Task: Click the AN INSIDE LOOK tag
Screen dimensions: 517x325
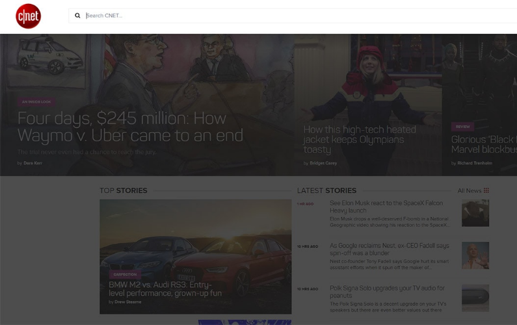Action: (x=36, y=102)
